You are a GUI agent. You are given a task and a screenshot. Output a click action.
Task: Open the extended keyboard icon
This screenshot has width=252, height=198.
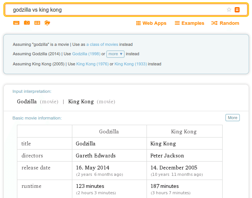pos(16,23)
